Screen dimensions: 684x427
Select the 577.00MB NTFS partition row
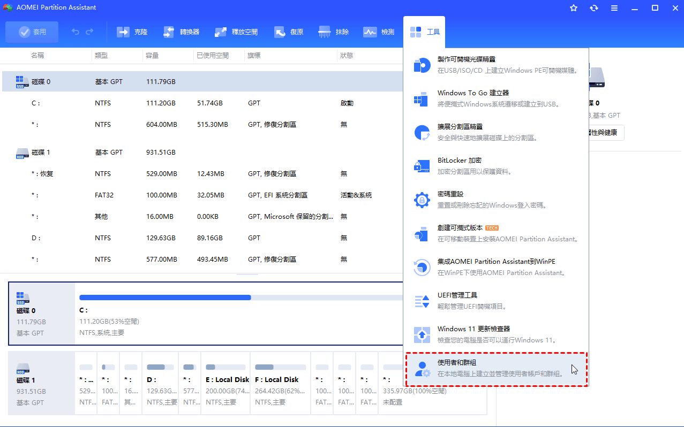[x=202, y=260]
